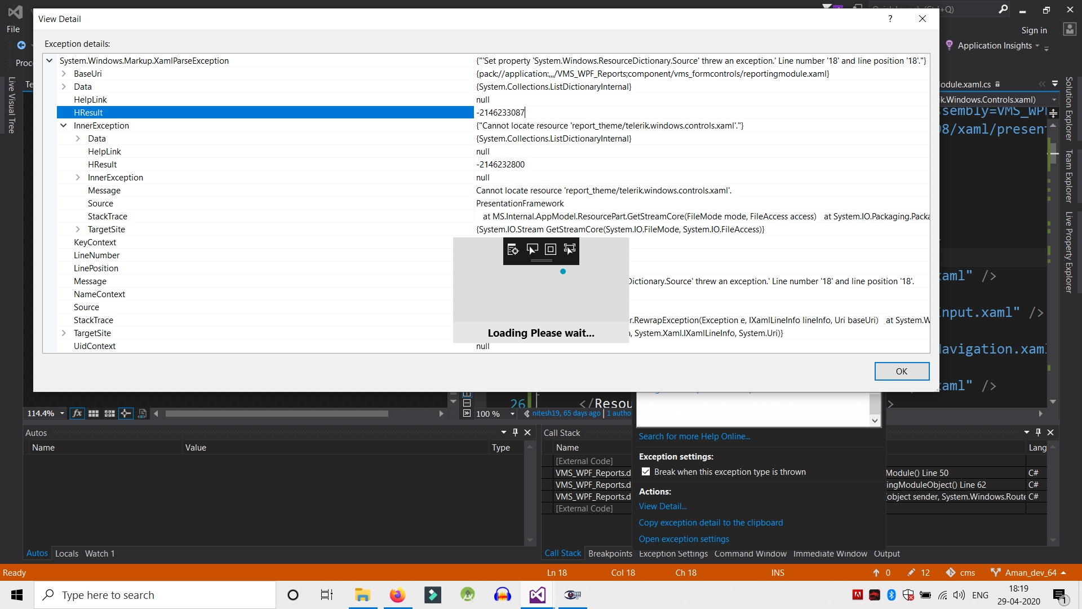The width and height of the screenshot is (1082, 609).
Task: Click the Application Insights lightbulb icon
Action: (950, 45)
